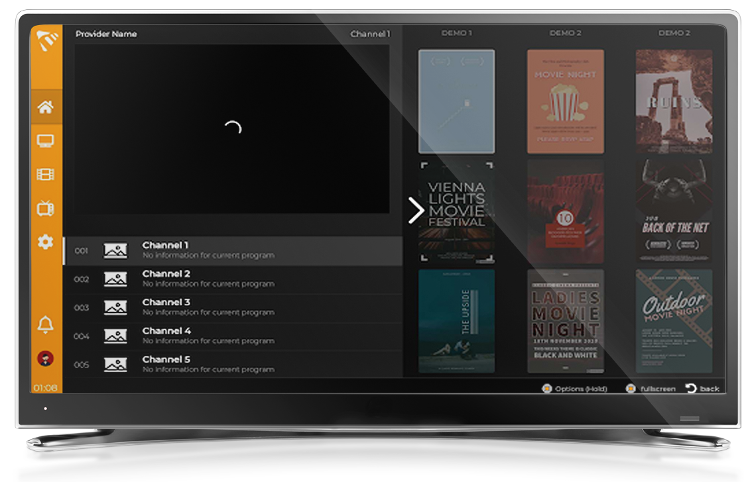
Task: Open the Home icon in sidebar
Action: coord(45,107)
